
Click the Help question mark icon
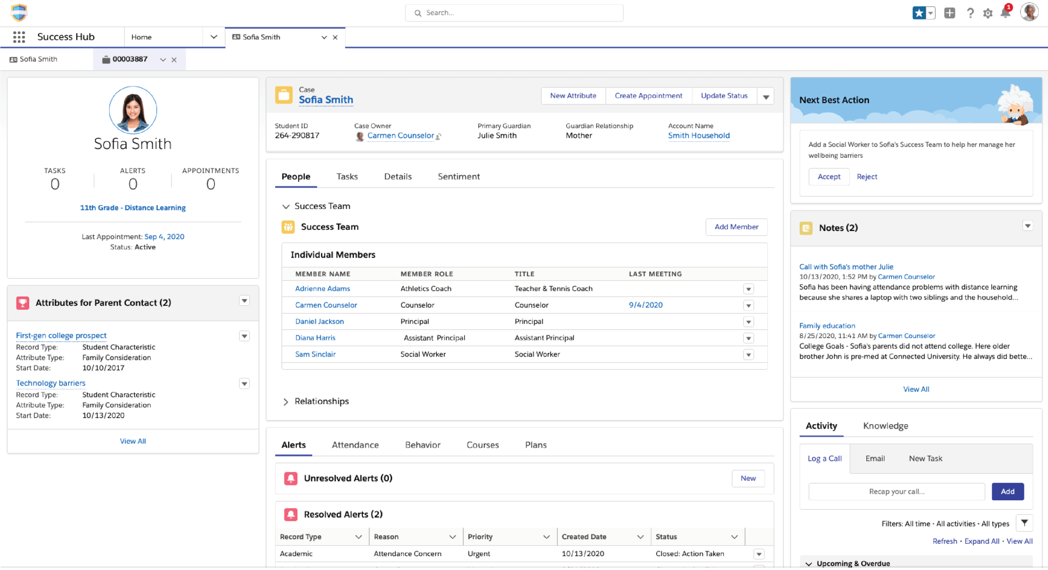point(970,13)
